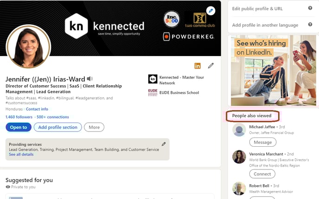
Task: Play name pronunciation speaker icon
Action: (90, 79)
